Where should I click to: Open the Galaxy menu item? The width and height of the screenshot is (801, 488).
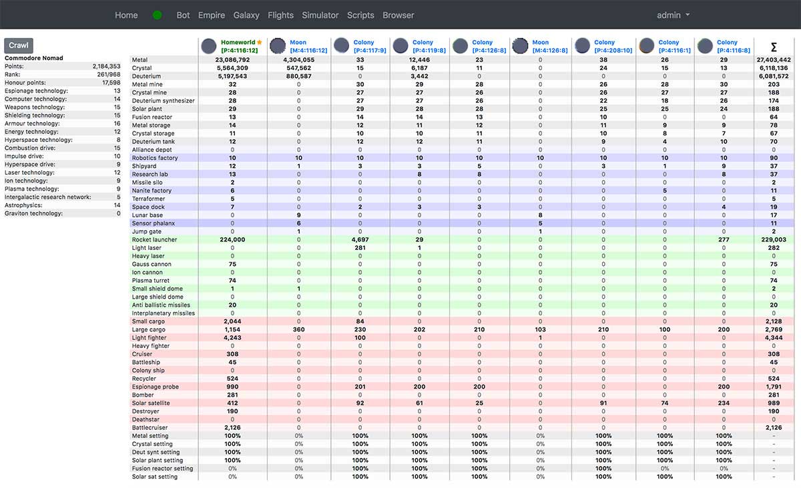pyautogui.click(x=246, y=15)
